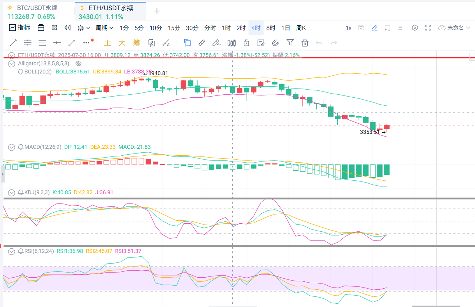The width and height of the screenshot is (475, 307).
Task: Select the 8时 timeframe
Action: 271,28
